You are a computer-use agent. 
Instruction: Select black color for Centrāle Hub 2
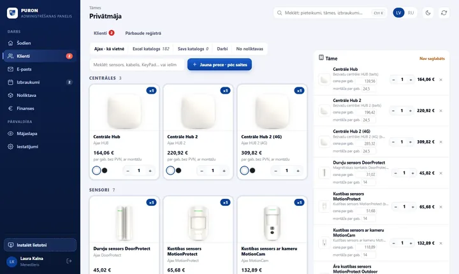click(x=178, y=170)
